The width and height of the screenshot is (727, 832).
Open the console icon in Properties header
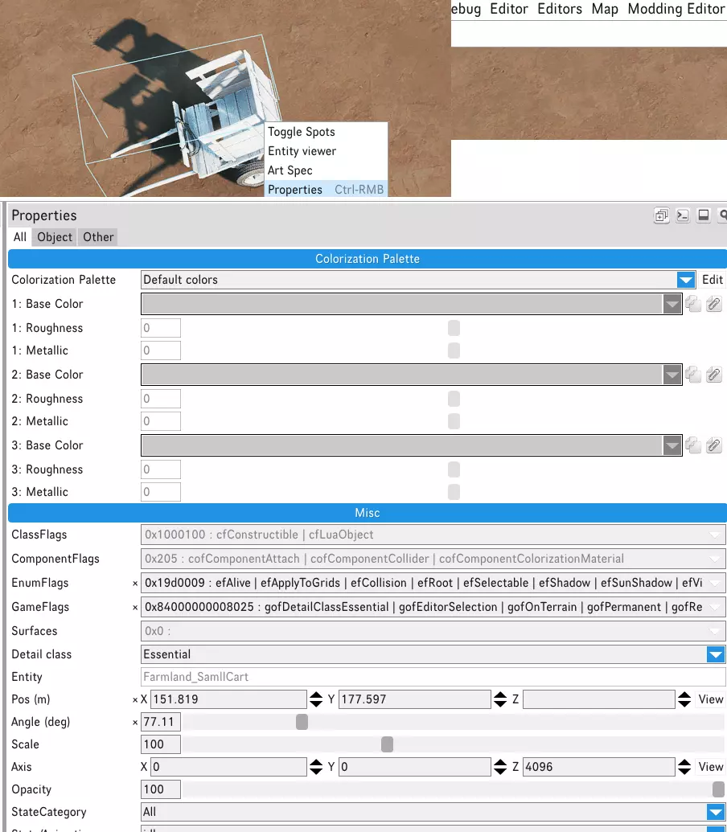tap(683, 215)
